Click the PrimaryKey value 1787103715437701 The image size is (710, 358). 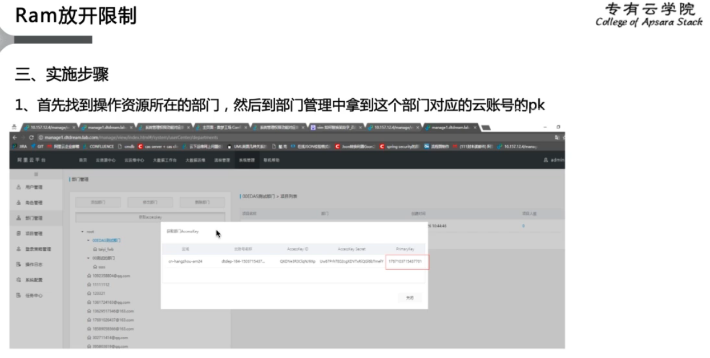point(407,261)
